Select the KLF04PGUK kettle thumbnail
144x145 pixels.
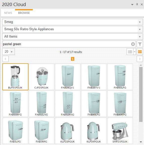pyautogui.click(x=94, y=131)
